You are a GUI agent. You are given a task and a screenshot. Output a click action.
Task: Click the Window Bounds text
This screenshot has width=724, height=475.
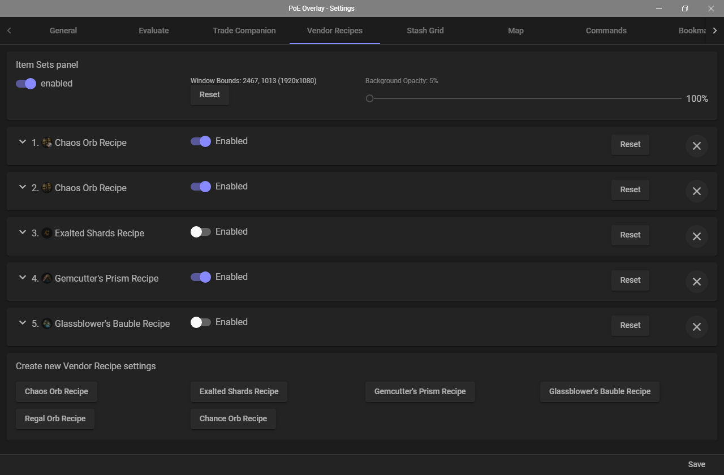pyautogui.click(x=253, y=81)
